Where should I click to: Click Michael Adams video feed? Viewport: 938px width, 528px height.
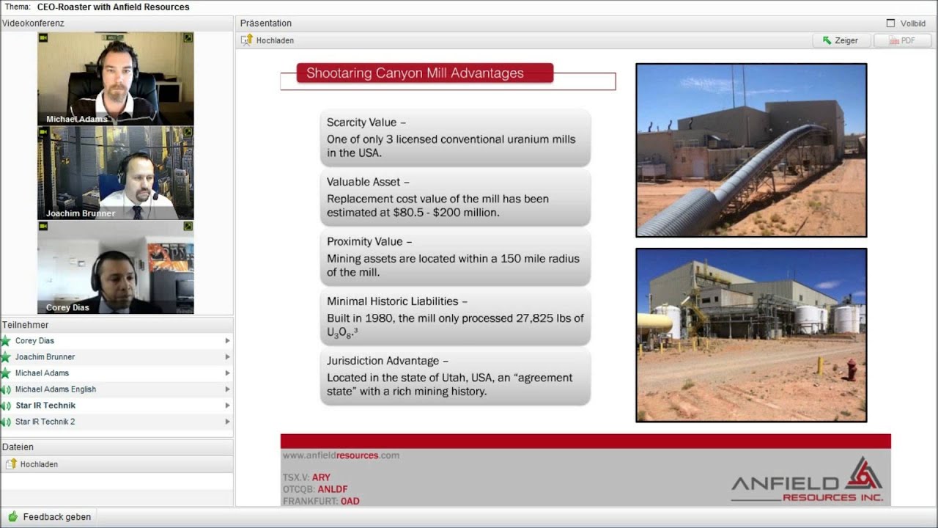click(x=116, y=78)
